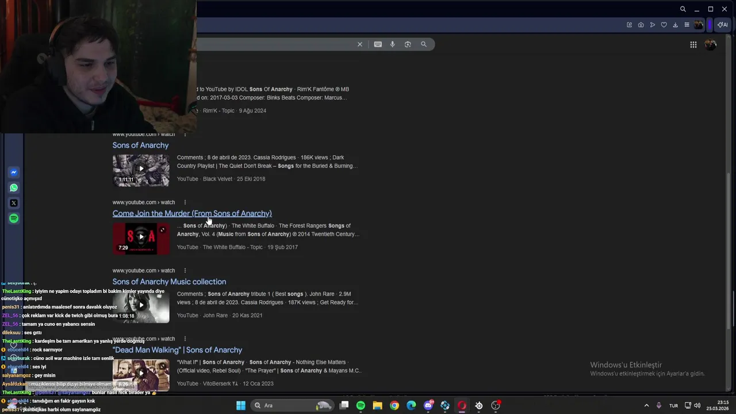Click 'Rim'K - Topic' channel text

(x=218, y=110)
